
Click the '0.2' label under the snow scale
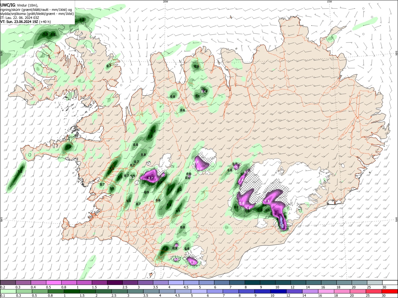[2, 287]
